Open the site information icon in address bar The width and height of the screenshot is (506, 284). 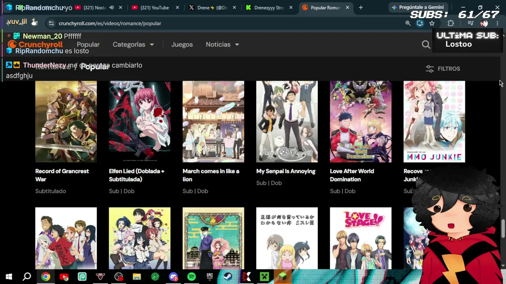tap(51, 23)
